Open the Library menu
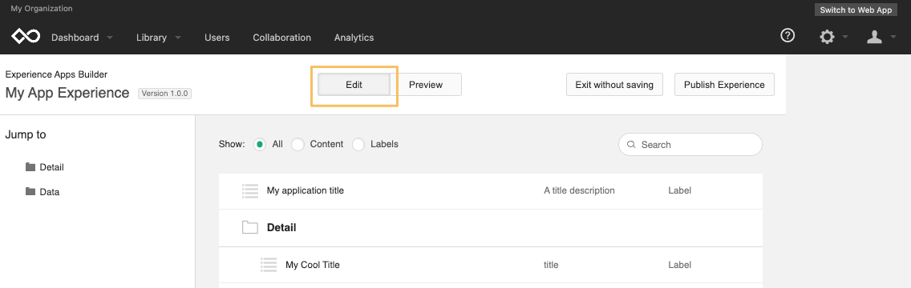Viewport: 911px width, 288px height. (x=151, y=37)
